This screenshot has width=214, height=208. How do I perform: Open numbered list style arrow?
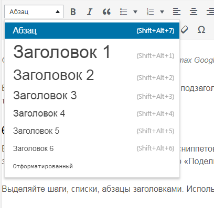(162, 12)
